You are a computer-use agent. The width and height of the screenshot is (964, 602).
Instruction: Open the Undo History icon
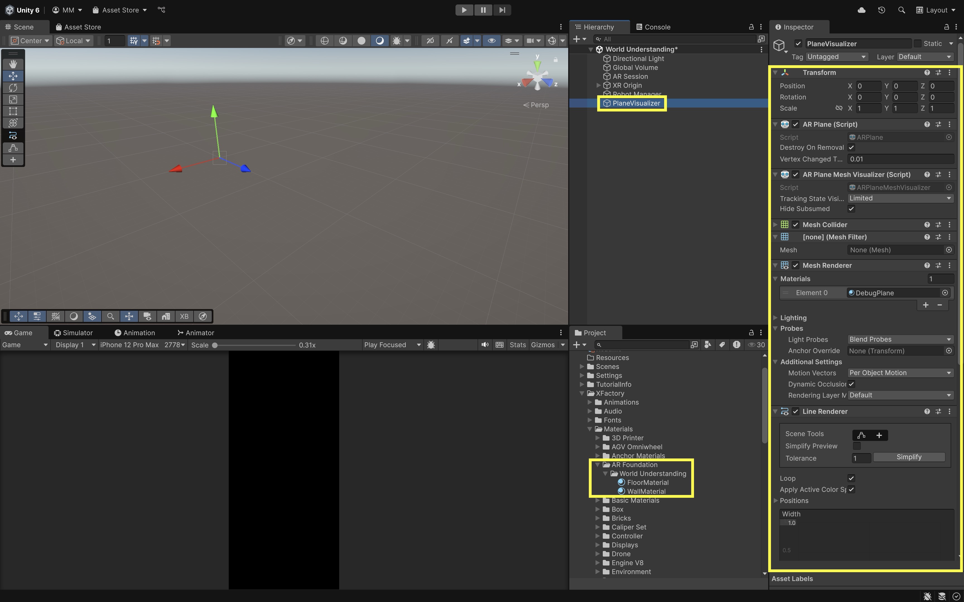(x=881, y=10)
